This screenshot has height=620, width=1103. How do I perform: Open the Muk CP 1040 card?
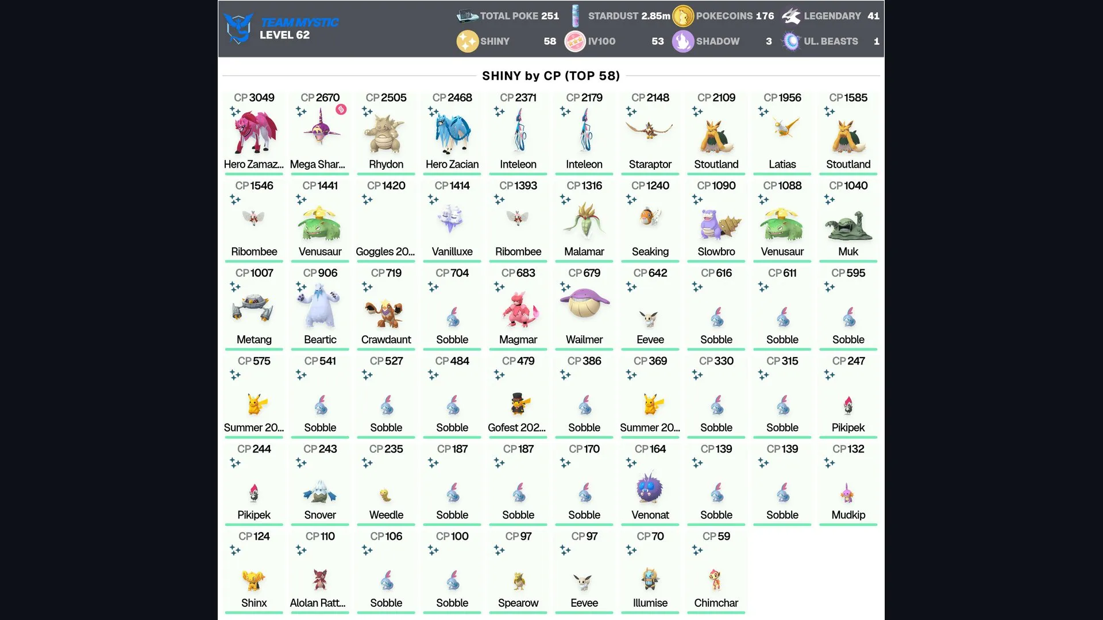coord(849,220)
